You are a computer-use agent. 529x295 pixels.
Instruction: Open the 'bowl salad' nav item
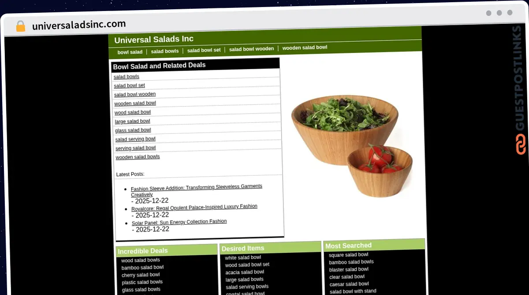click(130, 52)
